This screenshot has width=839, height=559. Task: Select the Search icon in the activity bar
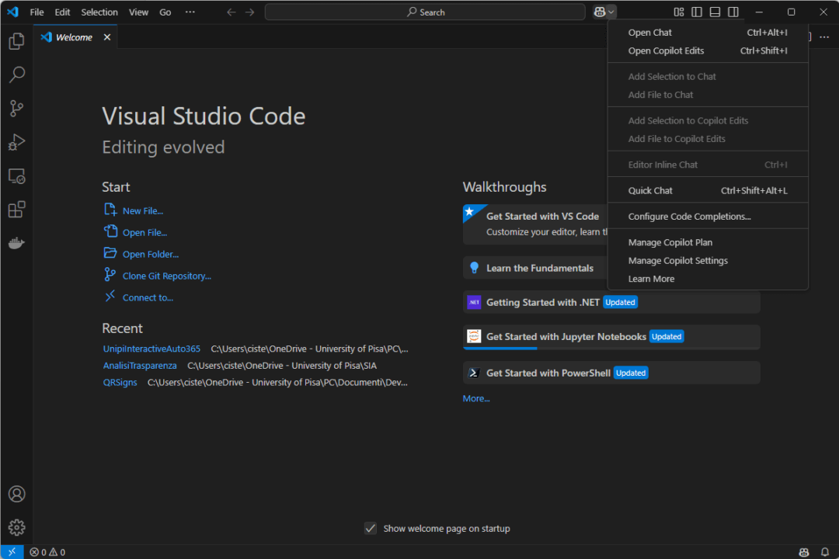[16, 74]
